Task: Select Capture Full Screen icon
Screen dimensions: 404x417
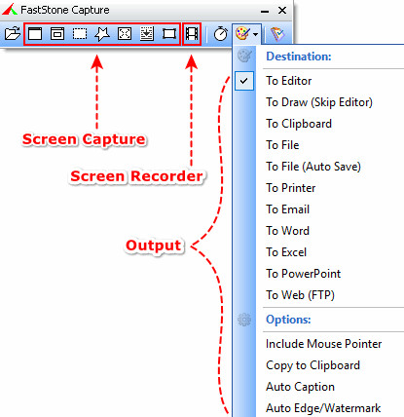Action: (125, 33)
